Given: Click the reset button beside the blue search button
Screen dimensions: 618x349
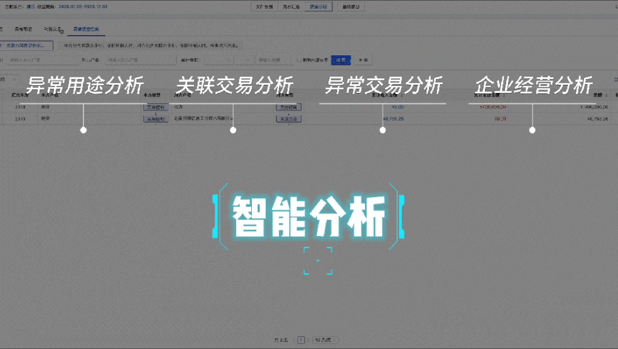Looking at the screenshot, I should point(363,60).
